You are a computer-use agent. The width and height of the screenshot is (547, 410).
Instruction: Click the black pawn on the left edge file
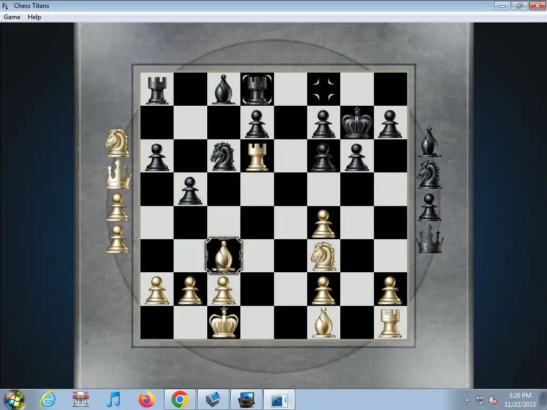tap(157, 157)
